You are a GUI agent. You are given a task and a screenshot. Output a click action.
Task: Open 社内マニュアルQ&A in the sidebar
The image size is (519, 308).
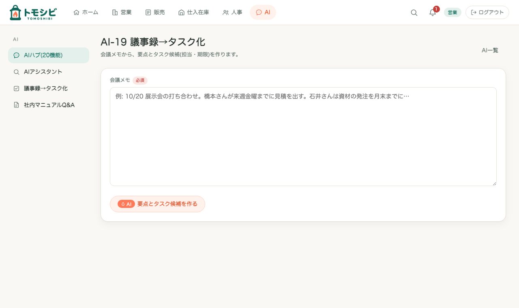pos(49,105)
